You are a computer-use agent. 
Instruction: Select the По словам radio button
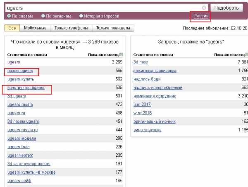click(9, 16)
